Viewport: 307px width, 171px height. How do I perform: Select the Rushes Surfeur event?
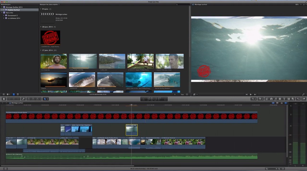pos(14,10)
